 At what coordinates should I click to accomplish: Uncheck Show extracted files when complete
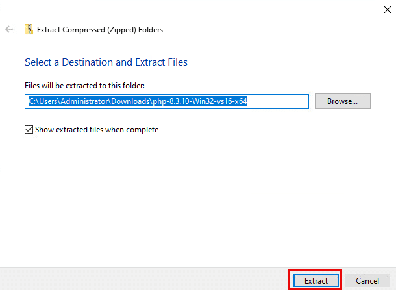[x=29, y=130]
